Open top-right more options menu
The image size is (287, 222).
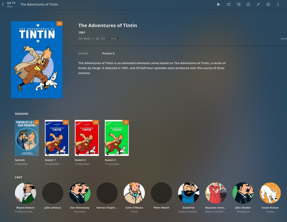click(x=278, y=4)
